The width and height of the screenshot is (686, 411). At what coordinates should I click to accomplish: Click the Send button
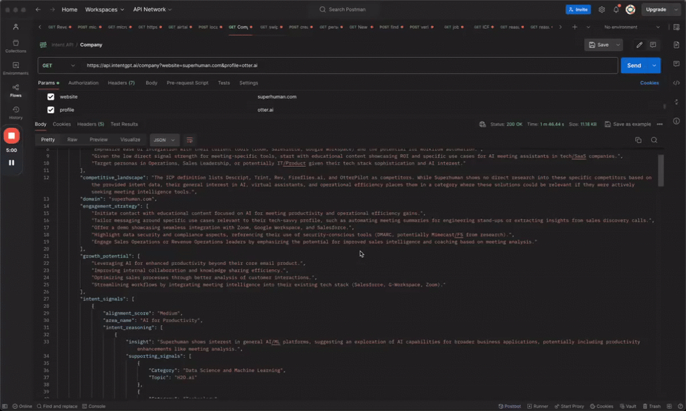(x=634, y=66)
